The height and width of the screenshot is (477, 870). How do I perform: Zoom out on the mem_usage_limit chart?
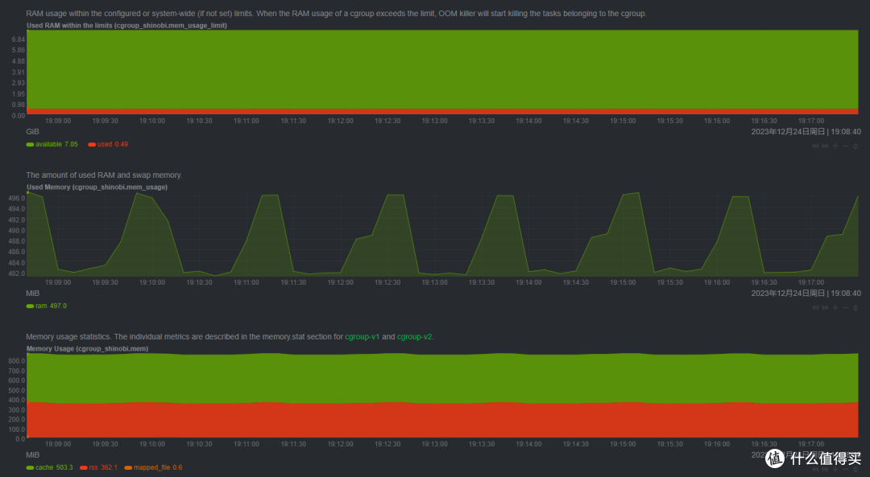[845, 146]
